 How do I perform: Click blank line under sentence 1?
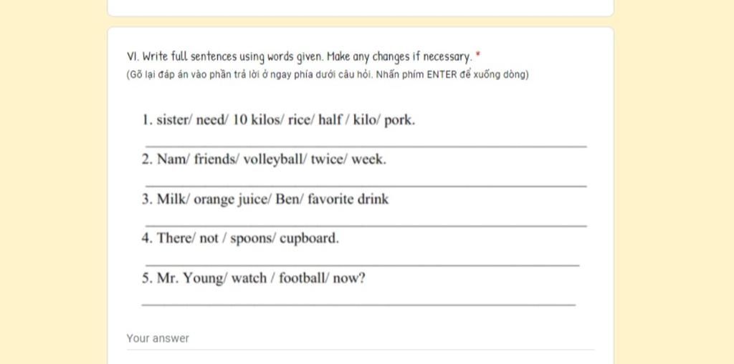366,147
